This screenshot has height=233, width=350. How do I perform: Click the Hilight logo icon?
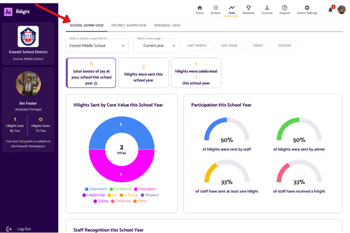[8, 12]
